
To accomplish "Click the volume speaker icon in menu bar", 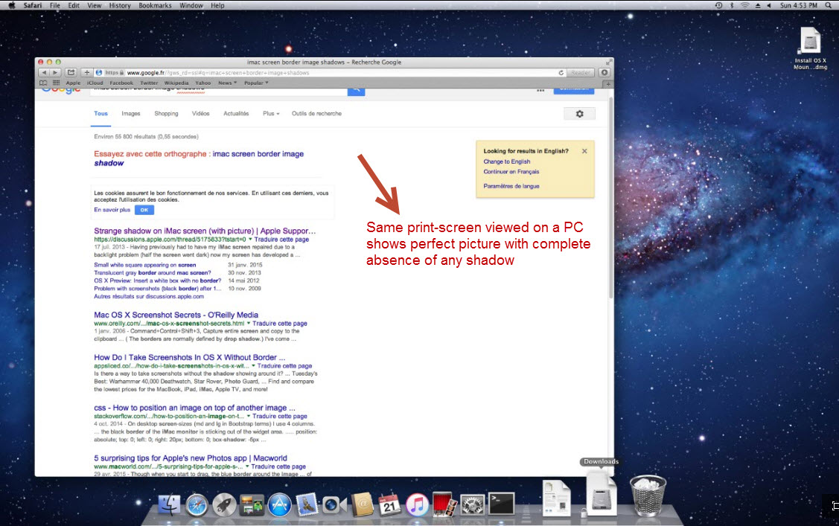I will pyautogui.click(x=769, y=5).
